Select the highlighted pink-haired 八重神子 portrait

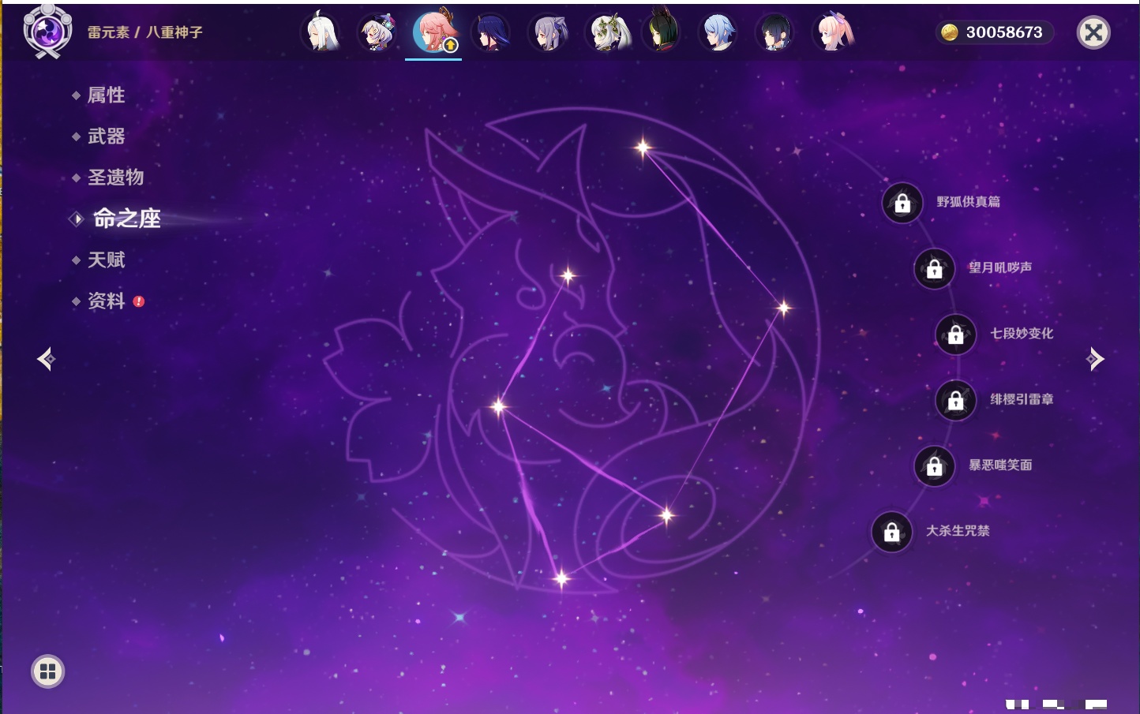[434, 32]
